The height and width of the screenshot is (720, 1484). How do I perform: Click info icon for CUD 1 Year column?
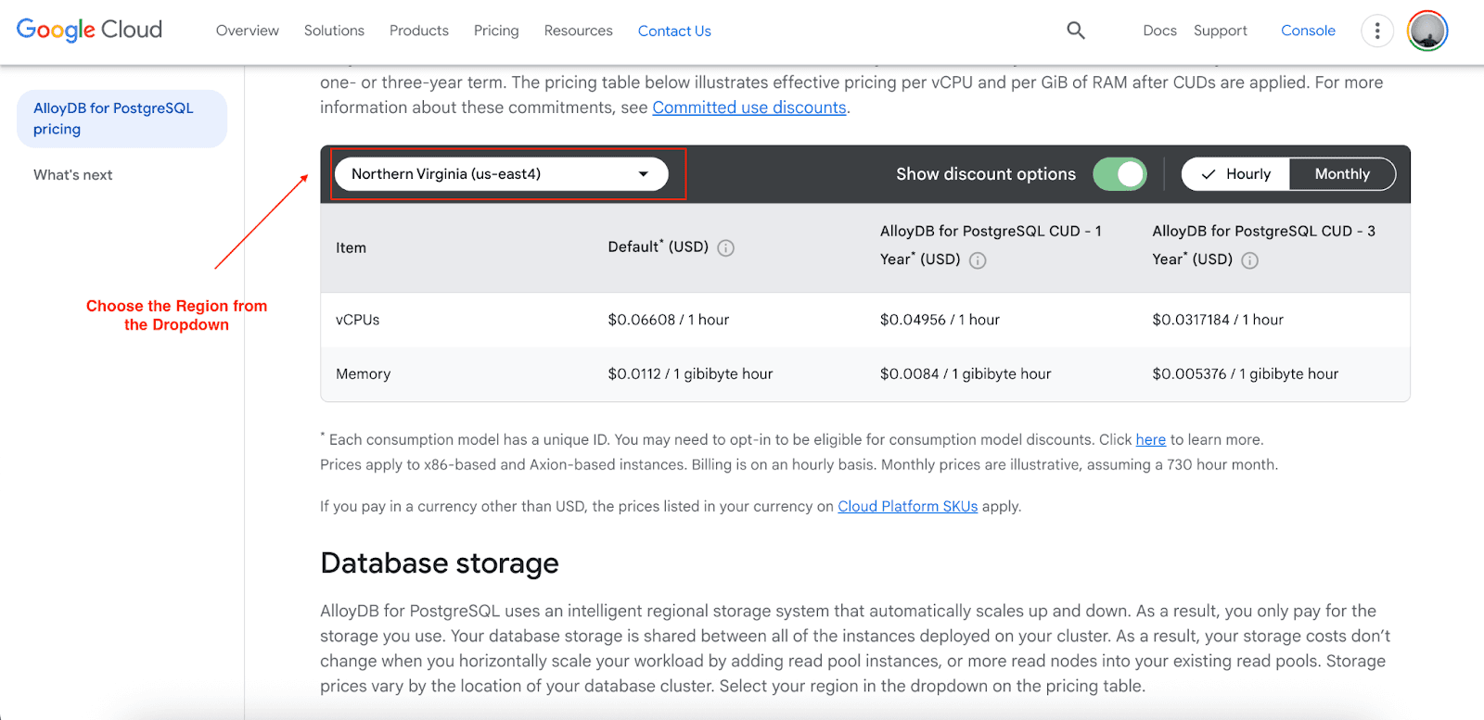pos(978,260)
